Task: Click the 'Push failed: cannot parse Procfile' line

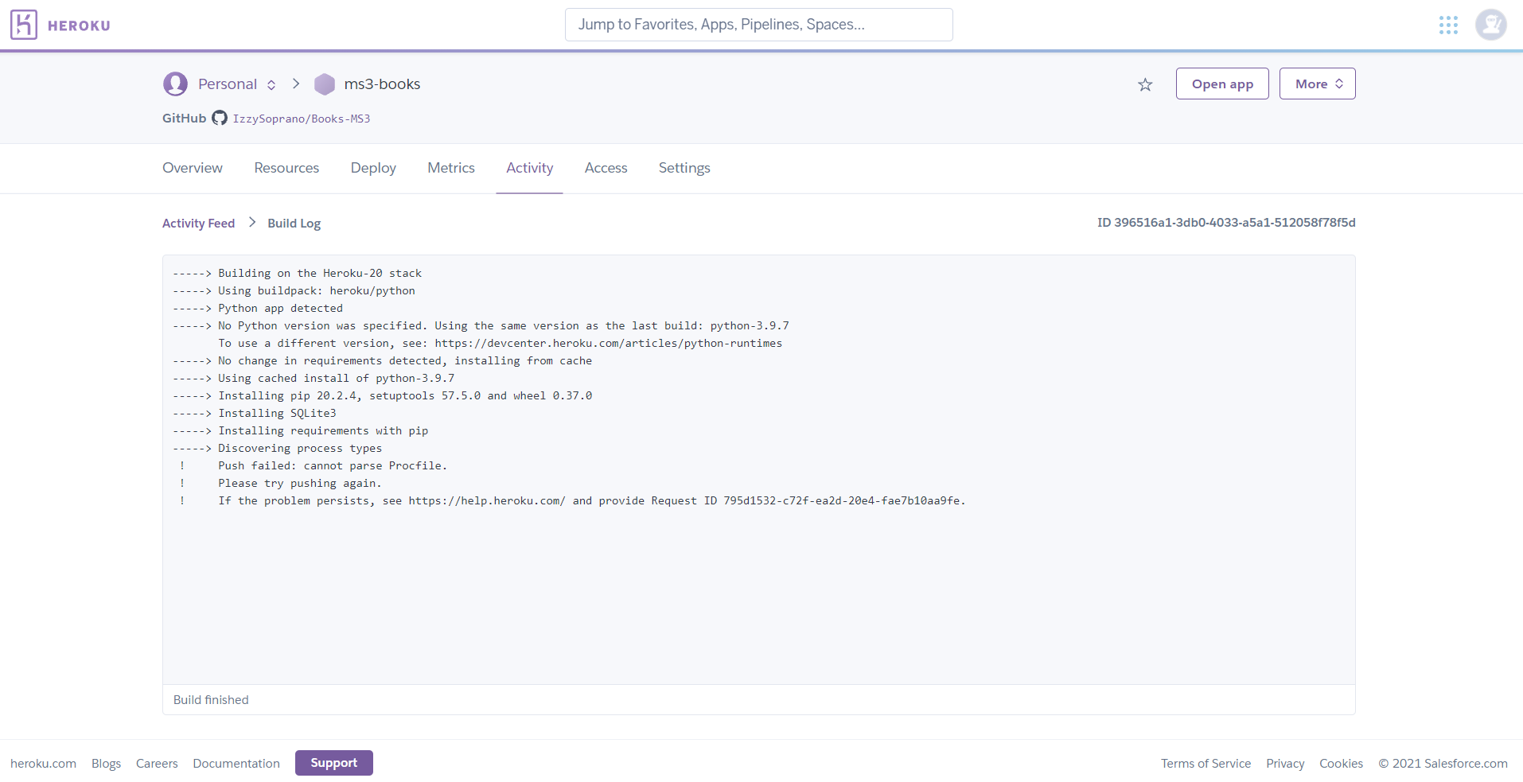Action: [x=333, y=466]
